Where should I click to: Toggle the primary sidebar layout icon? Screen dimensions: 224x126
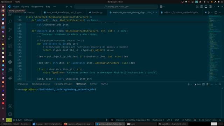202,7
